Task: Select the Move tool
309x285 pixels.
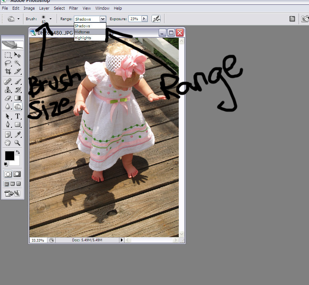Action: (x=17, y=55)
